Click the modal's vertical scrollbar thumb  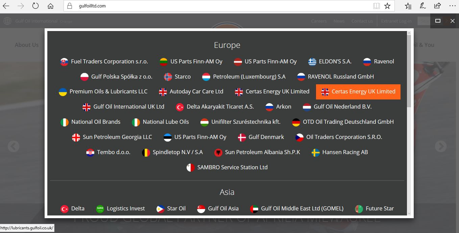[x=409, y=71]
